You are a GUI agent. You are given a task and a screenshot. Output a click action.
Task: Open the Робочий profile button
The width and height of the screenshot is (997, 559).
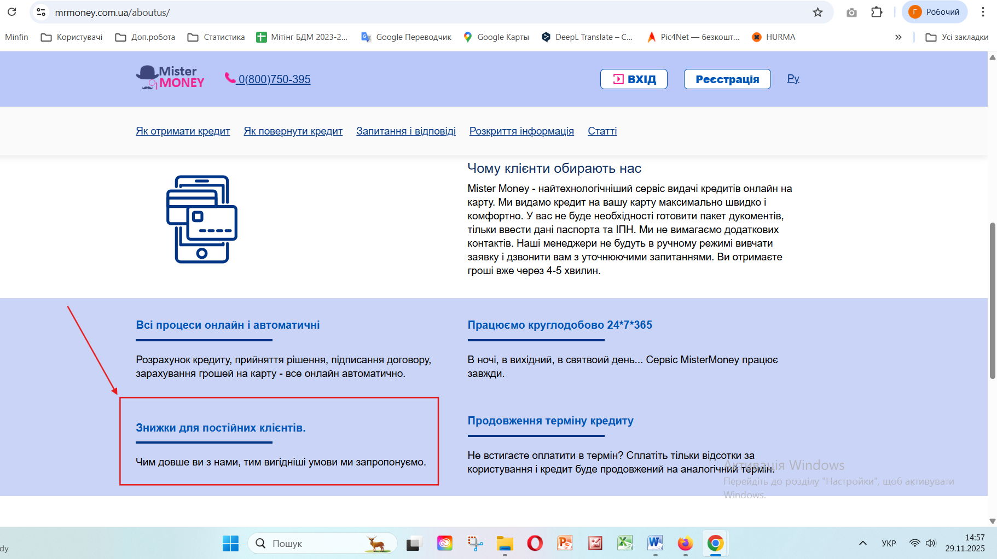click(935, 12)
